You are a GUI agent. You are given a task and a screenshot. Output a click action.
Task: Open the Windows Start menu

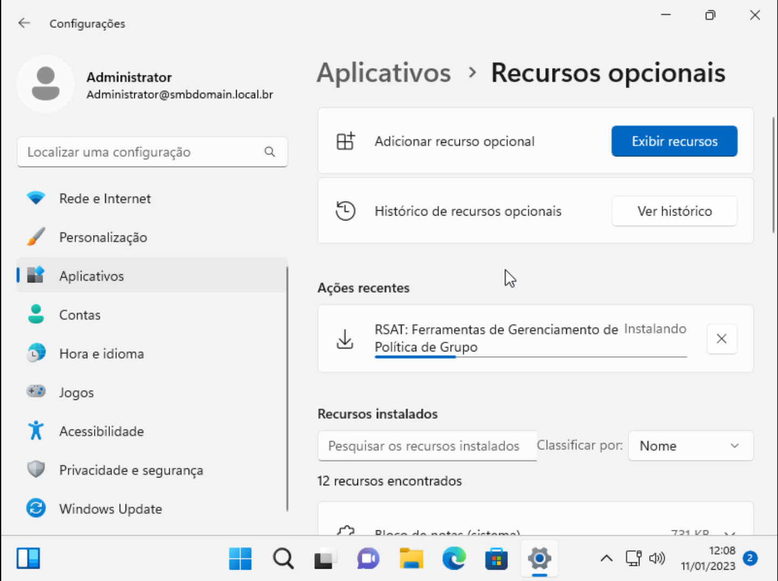point(240,558)
